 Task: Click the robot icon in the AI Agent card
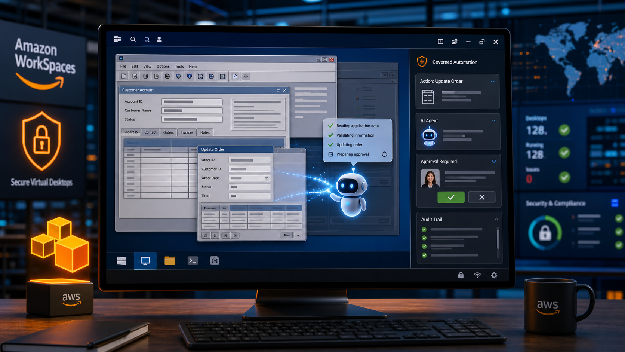[x=429, y=136]
